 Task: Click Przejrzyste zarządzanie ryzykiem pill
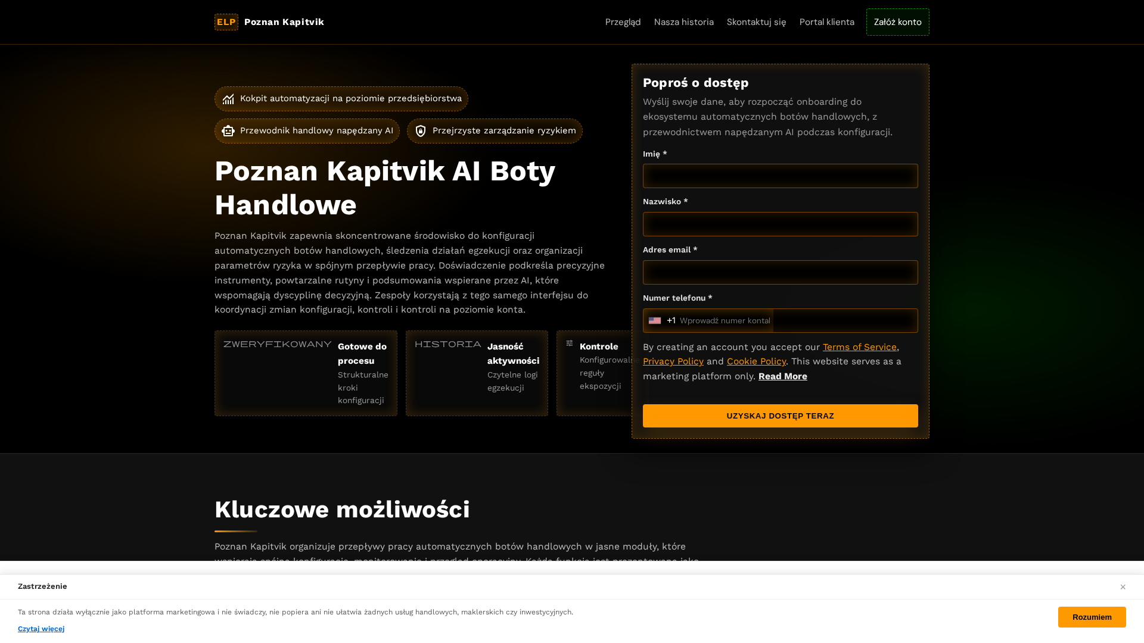pyautogui.click(x=495, y=131)
